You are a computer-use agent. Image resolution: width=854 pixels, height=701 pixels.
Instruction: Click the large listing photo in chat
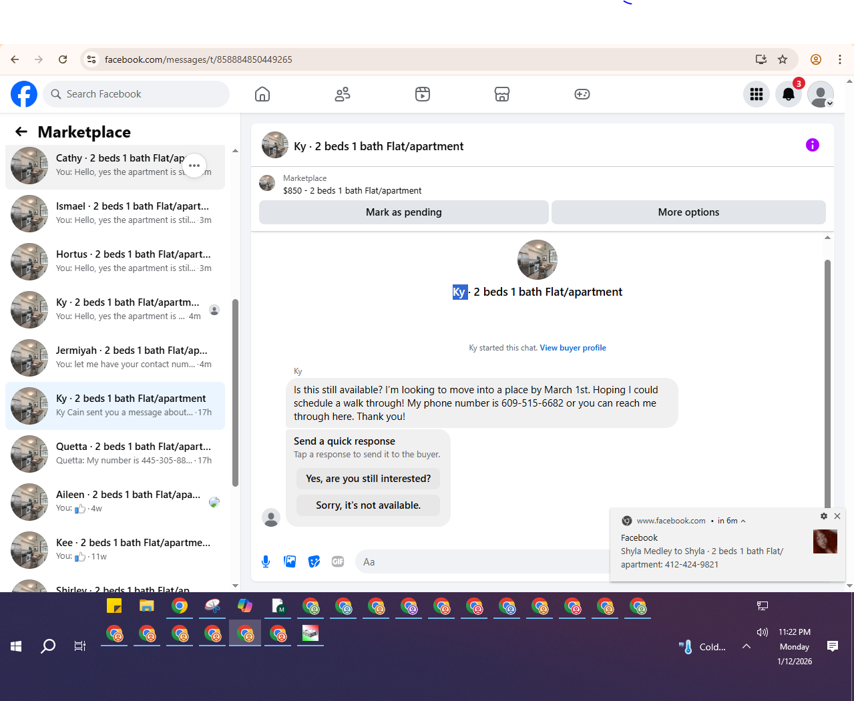(x=538, y=260)
